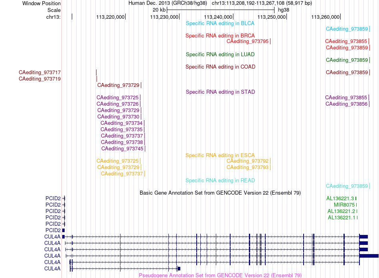This screenshot has height=278, width=379.
Task: Open Specific RNA editing in STAD track
Action: pos(220,92)
